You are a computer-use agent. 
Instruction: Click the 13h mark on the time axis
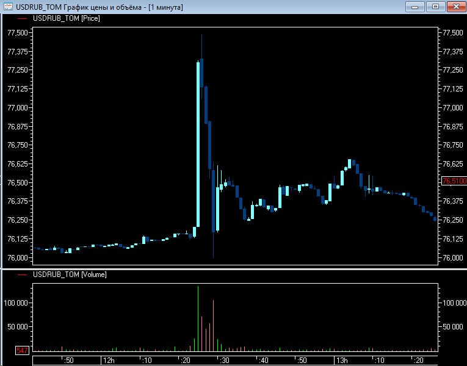point(342,361)
